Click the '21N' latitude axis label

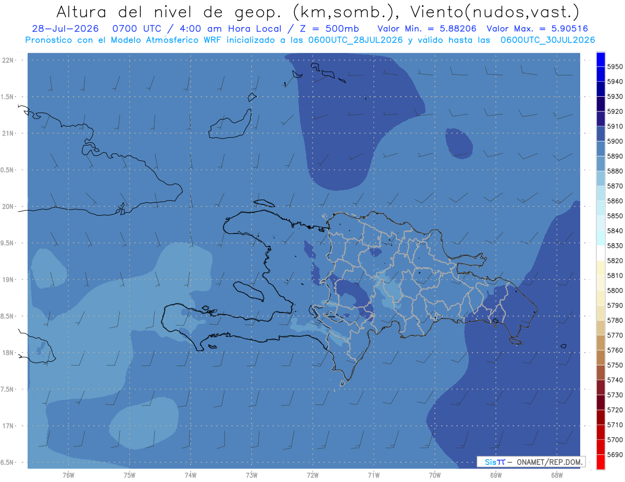tap(7, 134)
